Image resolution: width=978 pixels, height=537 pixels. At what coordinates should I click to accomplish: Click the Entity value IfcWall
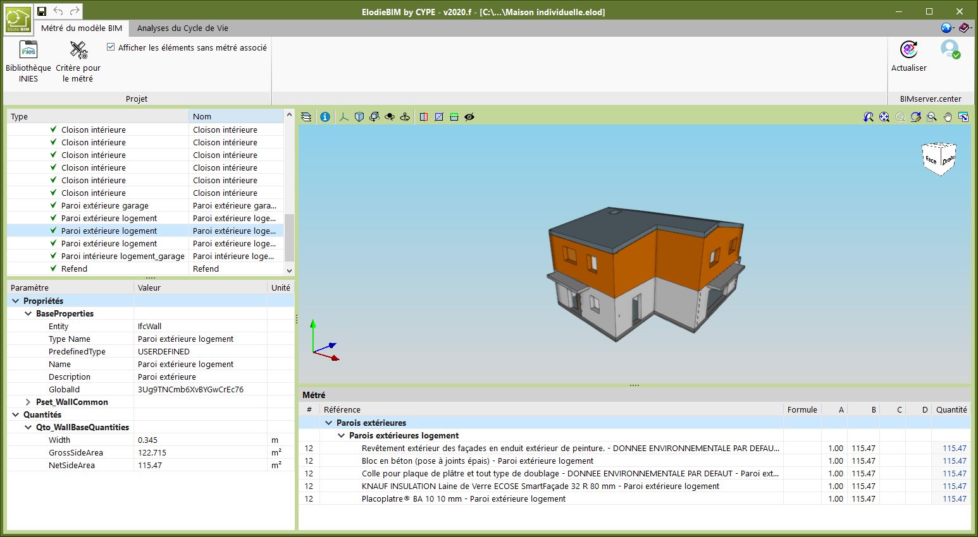coord(149,327)
